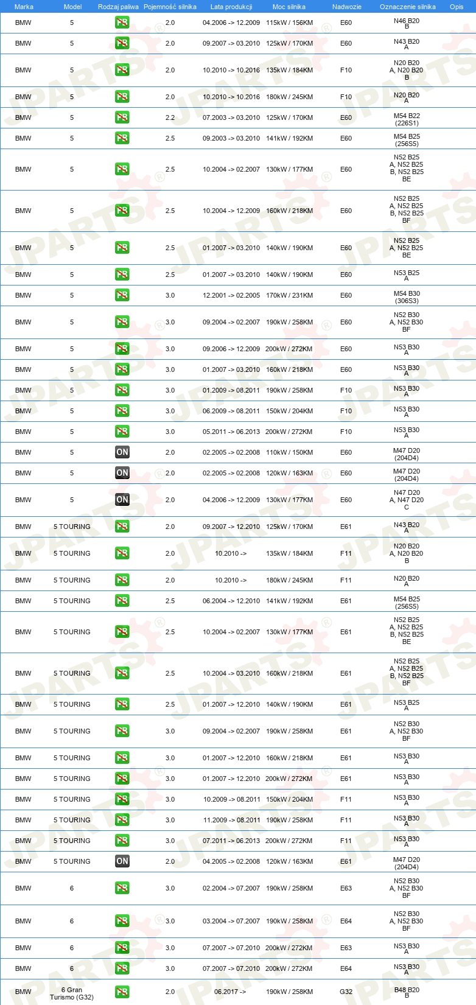
Task: Click the date range 01.2009 -> 08.2011
Action: pos(231,390)
